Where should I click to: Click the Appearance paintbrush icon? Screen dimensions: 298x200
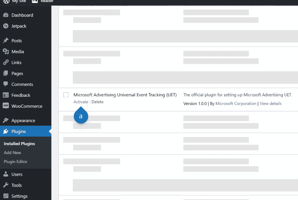click(6, 120)
